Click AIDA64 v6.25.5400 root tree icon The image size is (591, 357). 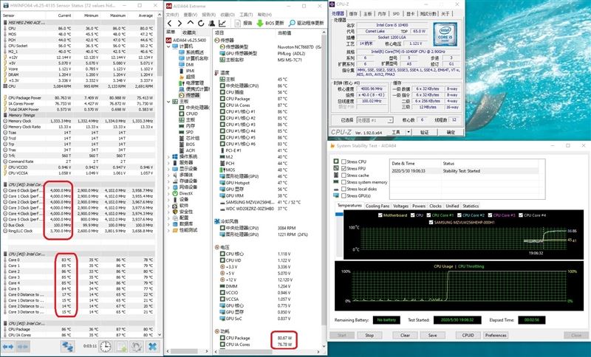169,40
